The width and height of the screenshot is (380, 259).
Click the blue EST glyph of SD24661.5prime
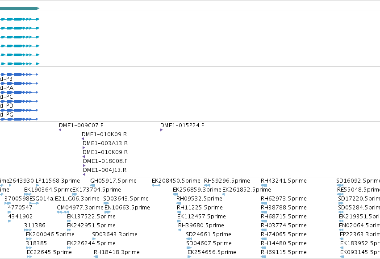point(189,239)
